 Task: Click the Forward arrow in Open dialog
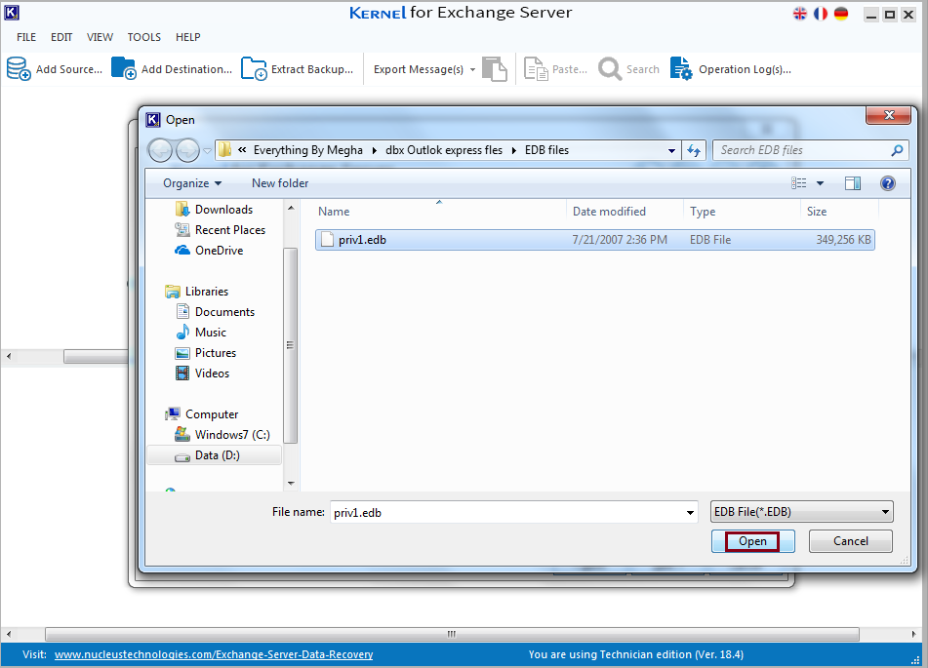187,150
